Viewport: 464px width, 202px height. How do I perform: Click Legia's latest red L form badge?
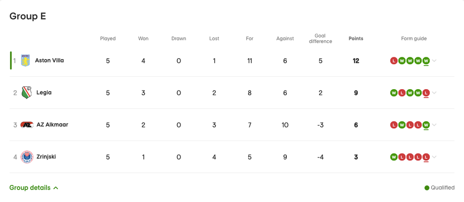(x=426, y=93)
